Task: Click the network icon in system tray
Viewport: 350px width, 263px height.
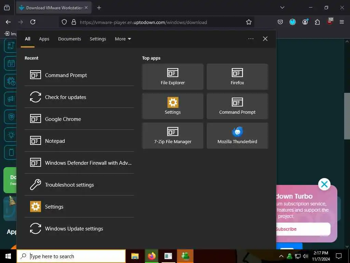Action: tap(298, 256)
